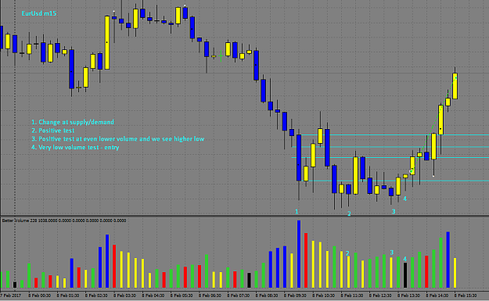
Task: Click the "8 Feb 07:30" time label
Action: click(x=238, y=296)
